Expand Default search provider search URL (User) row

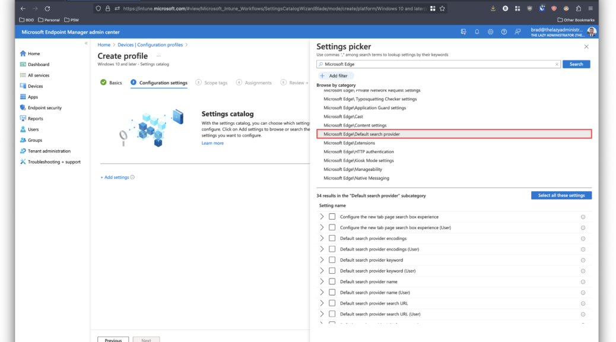322,313
